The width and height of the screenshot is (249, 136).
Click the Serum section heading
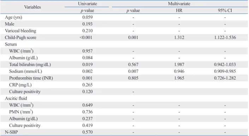11,44
